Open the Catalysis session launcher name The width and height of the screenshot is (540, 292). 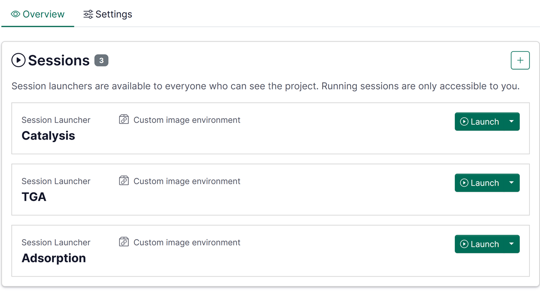48,136
